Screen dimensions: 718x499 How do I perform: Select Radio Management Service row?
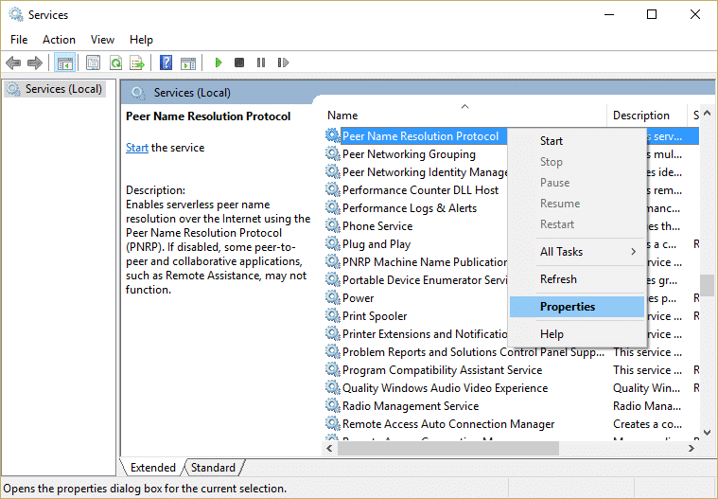pyautogui.click(x=411, y=406)
